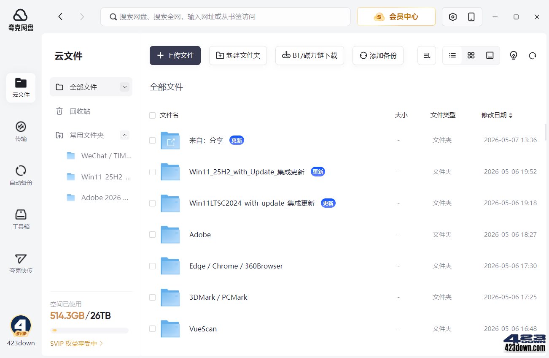Click the 添加备份 button
This screenshot has width=549, height=358.
378,55
